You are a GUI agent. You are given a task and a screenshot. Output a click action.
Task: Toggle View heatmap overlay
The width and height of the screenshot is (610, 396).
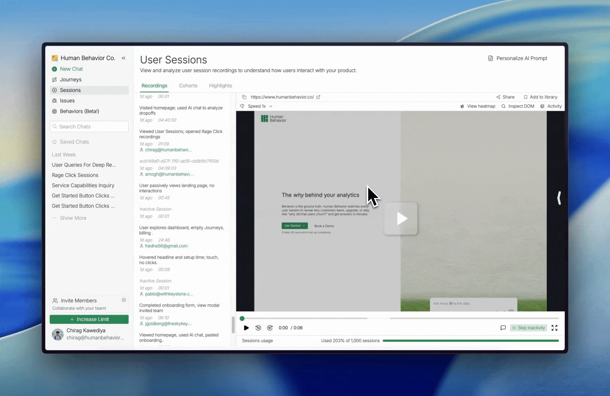478,106
